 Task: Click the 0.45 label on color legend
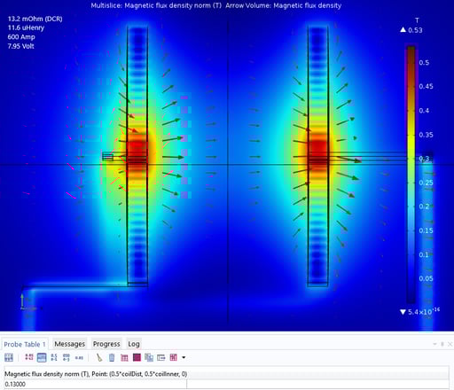pos(426,86)
